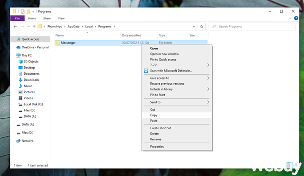Click the Back navigation arrow
The image size is (304, 176).
click(15, 26)
